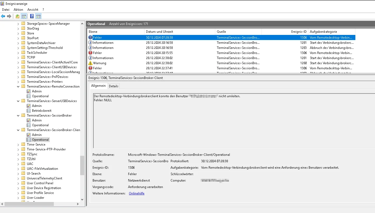Switch to the Allgemein tab
The height and width of the screenshot is (213, 375).
coord(98,86)
